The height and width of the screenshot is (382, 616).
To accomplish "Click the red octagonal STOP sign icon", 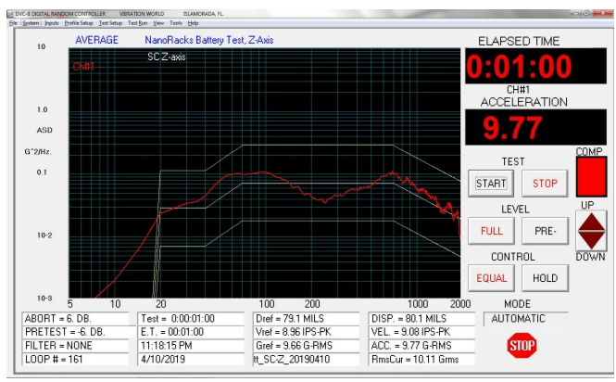I will [522, 346].
